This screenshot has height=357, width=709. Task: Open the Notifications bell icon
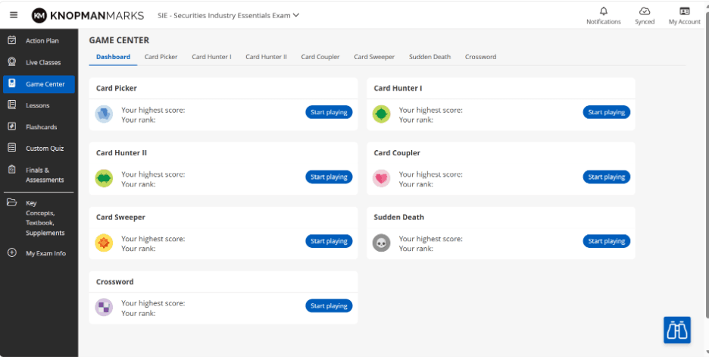[604, 11]
